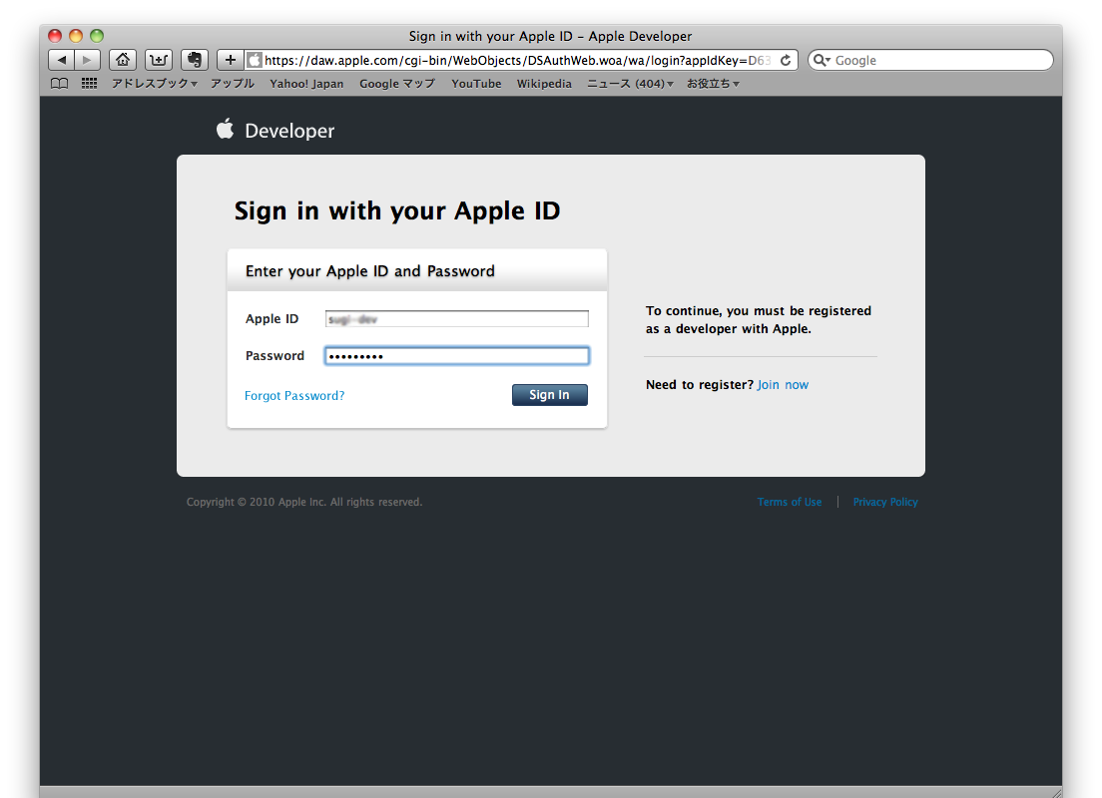
Task: Click the Apple Developer logo
Action: pos(275,131)
